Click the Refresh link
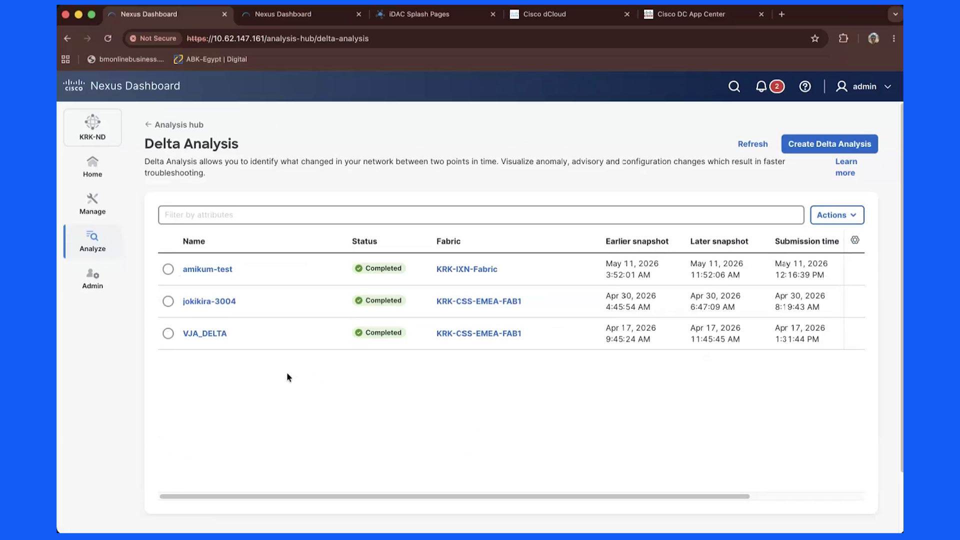960x540 pixels. 752,144
